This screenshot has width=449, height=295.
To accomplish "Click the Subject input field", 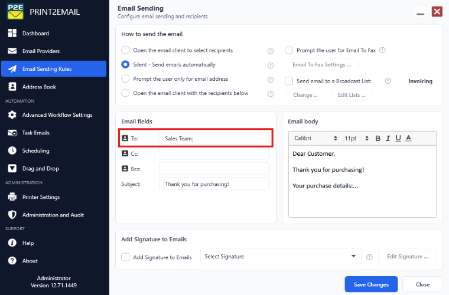I will click(x=214, y=184).
